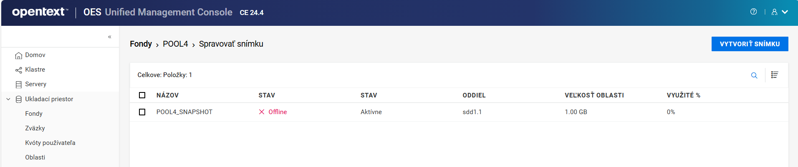Open Kvóty používateľa in the sidebar
Viewport: 798px width, 167px height.
(x=50, y=143)
